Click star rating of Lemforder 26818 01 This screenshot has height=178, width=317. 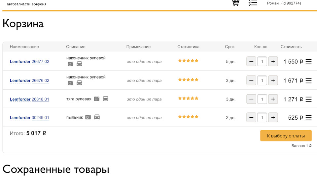[188, 98]
